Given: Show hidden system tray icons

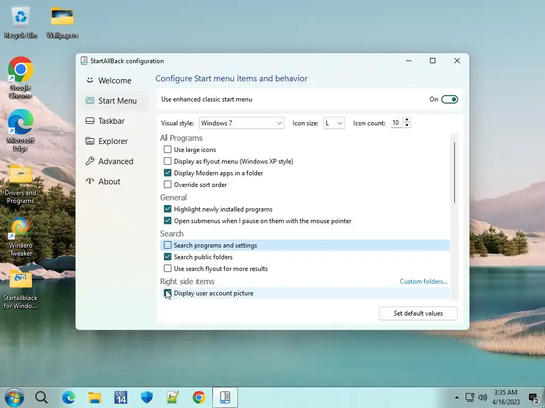Looking at the screenshot, I should 457,397.
